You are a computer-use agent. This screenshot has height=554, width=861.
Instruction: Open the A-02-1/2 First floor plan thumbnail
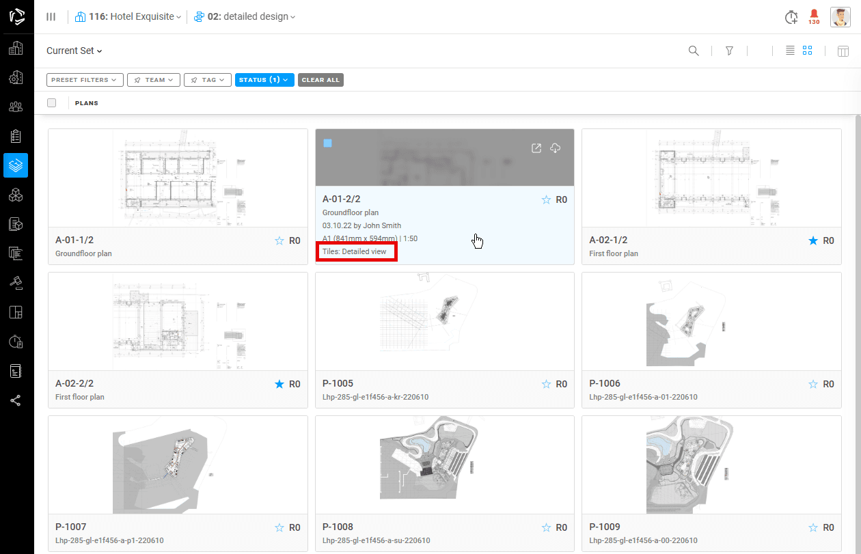point(711,178)
